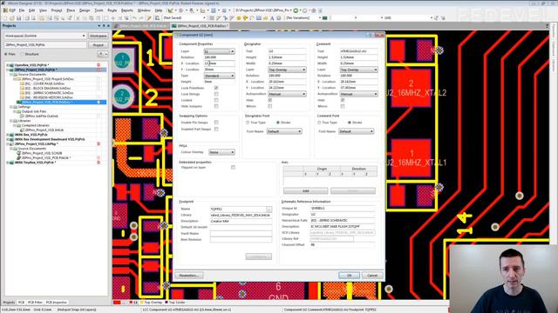Toggle the Lock Strings checkbox
Viewport: 558px width, 313px height.
click(x=216, y=94)
